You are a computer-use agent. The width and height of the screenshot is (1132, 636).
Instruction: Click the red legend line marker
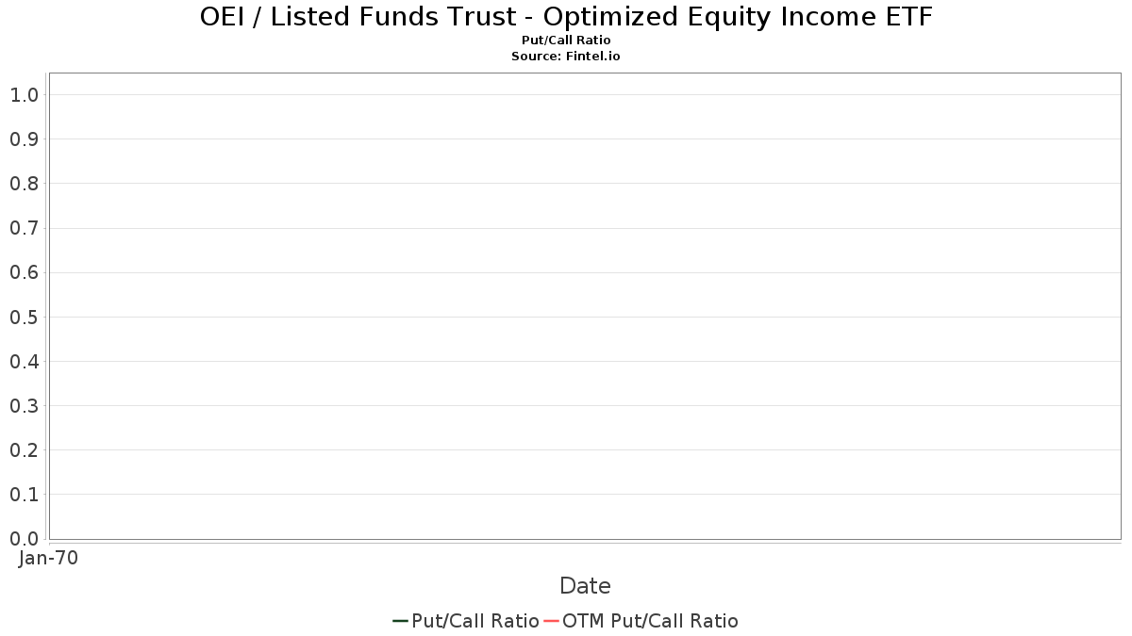552,621
